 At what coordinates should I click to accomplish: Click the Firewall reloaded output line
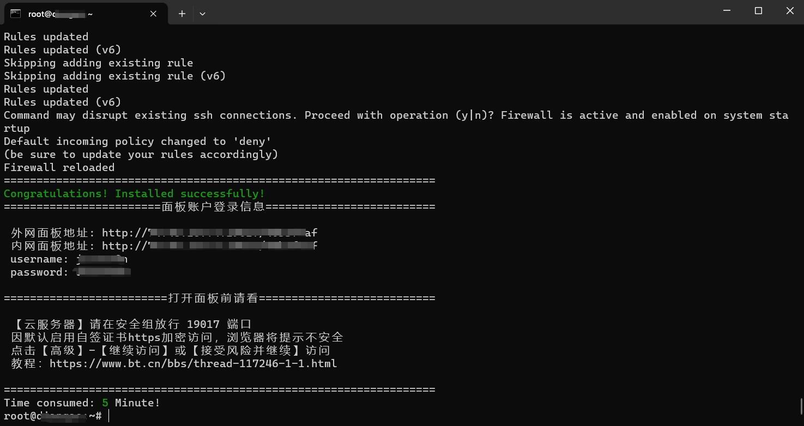59,167
